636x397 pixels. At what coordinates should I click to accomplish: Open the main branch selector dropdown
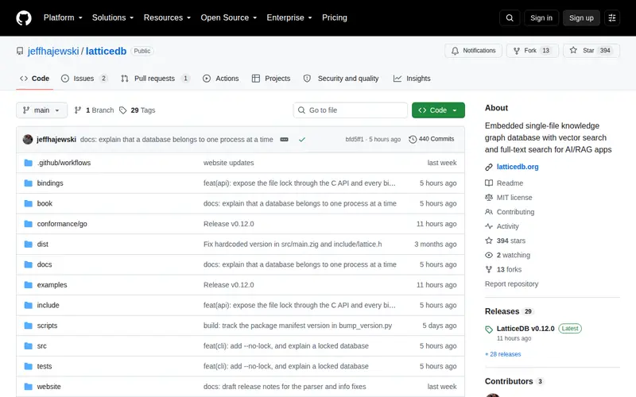click(x=41, y=110)
